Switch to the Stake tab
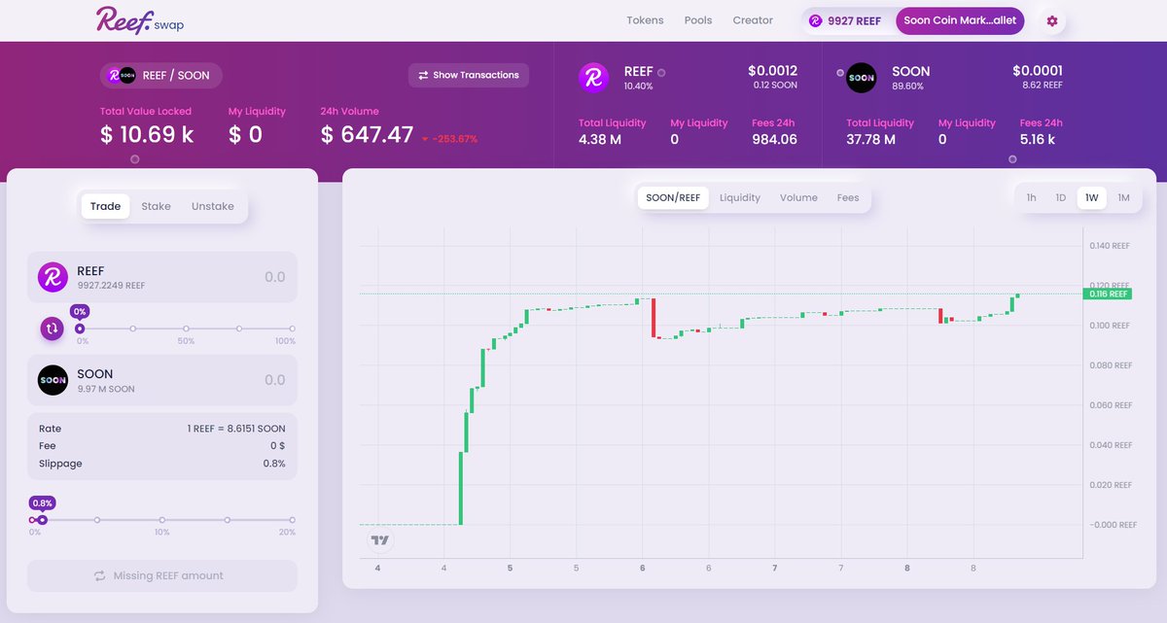Screen dimensions: 1167x623 [156, 206]
